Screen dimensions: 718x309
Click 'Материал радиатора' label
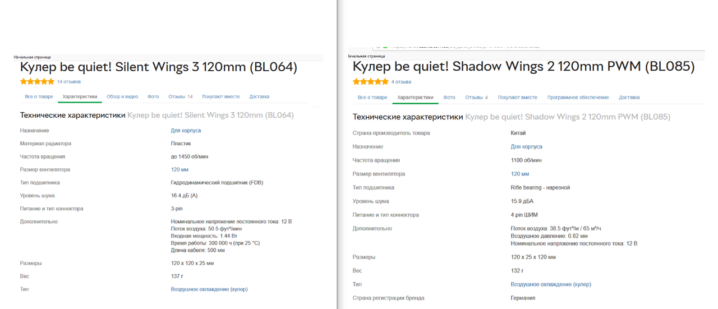tap(45, 144)
